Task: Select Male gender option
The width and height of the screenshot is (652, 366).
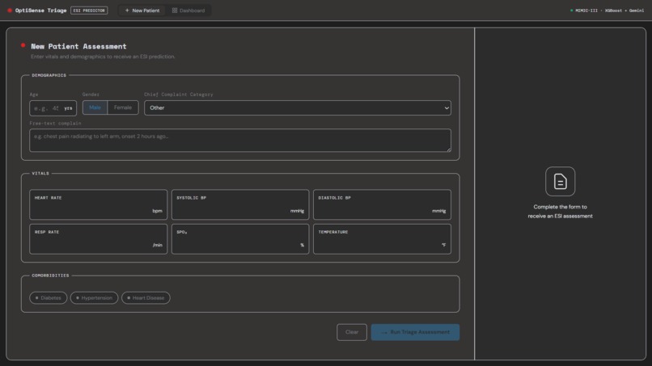Action: pyautogui.click(x=95, y=107)
